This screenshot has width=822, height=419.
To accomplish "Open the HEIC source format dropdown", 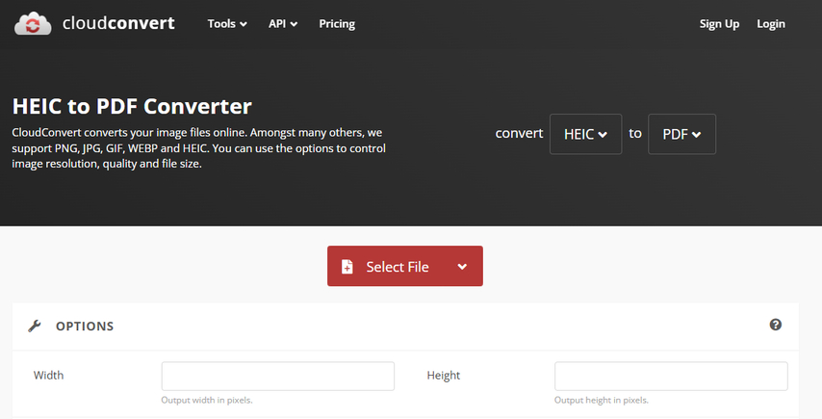I will [585, 134].
